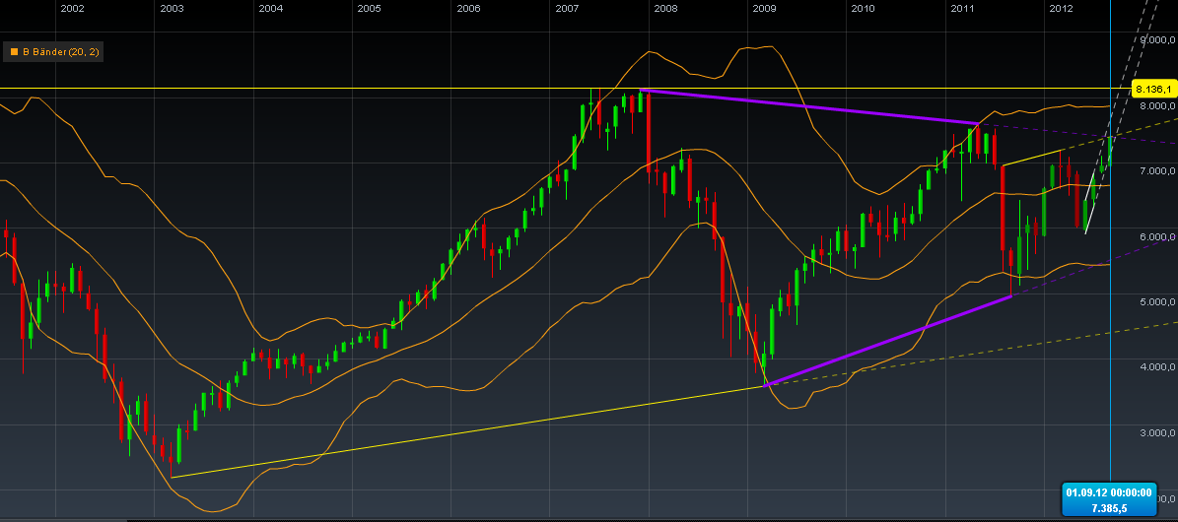Click the orange B Bänder color square

[x=14, y=51]
